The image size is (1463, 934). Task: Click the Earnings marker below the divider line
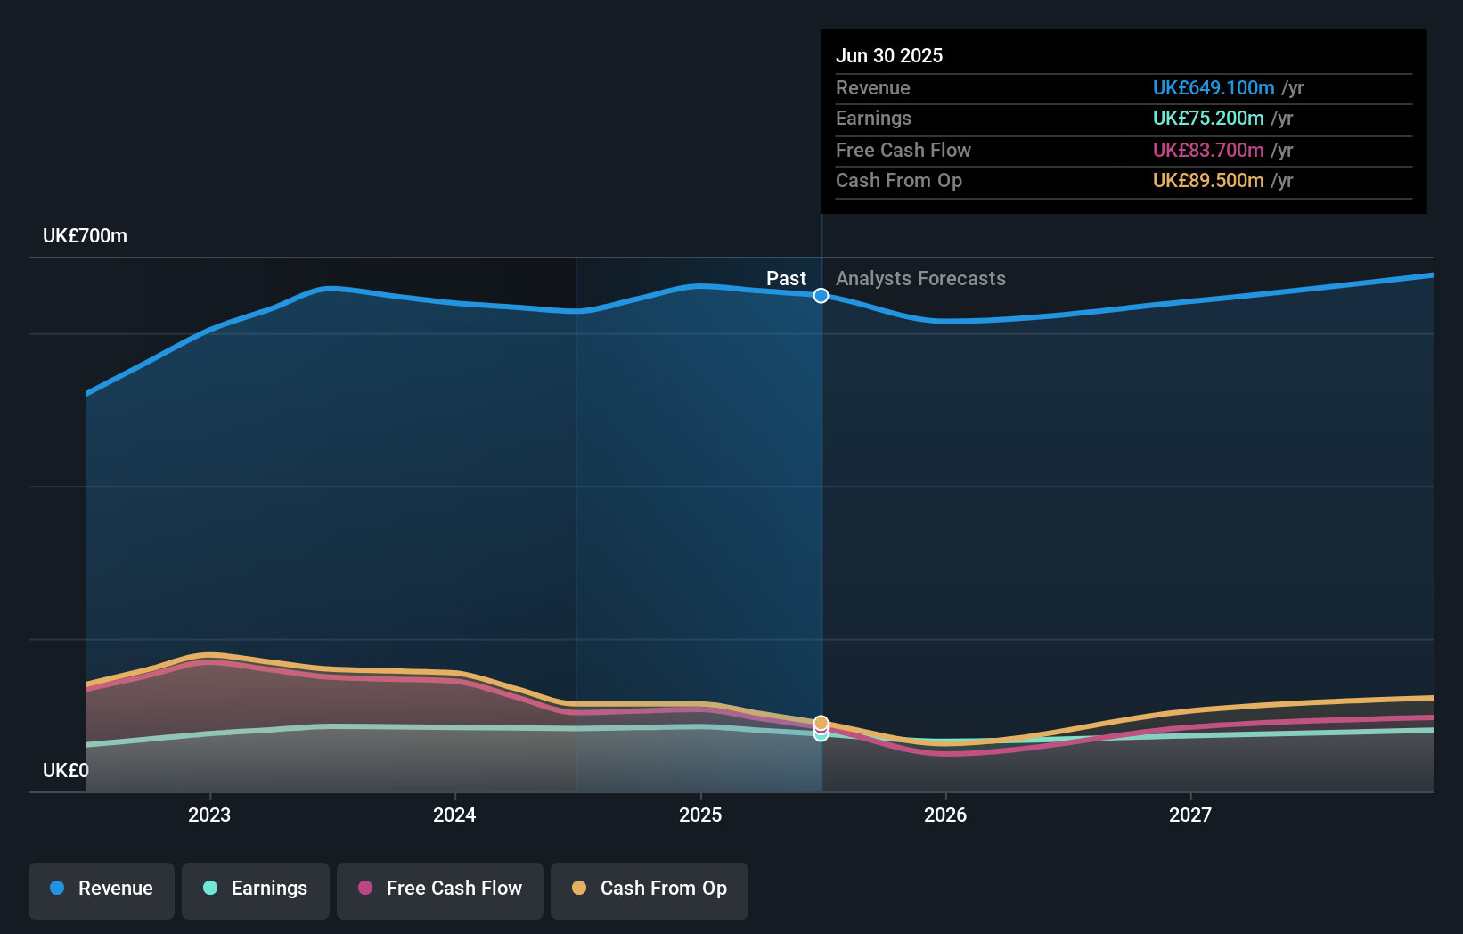[821, 734]
